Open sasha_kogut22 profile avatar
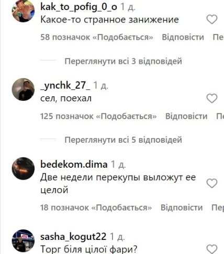 (x=23, y=241)
